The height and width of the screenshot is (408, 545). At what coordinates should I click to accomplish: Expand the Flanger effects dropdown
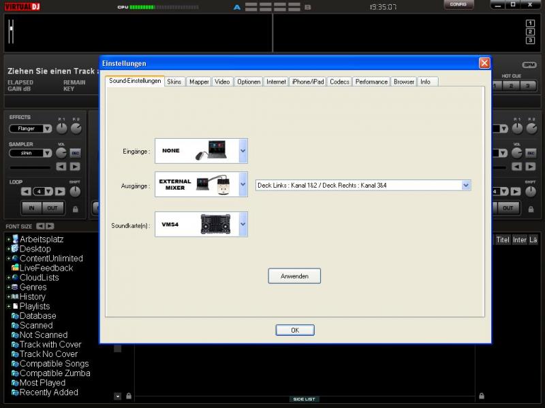coord(47,129)
